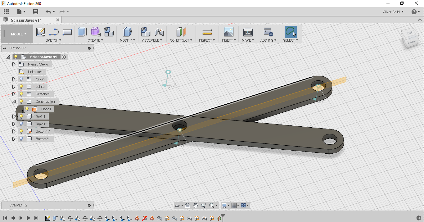Open the CREATE menu

95,40
